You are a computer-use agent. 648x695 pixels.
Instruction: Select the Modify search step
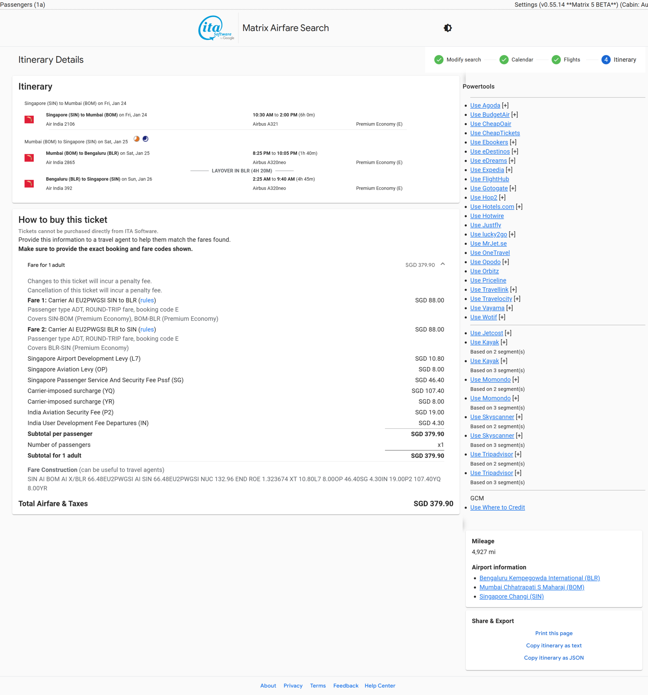tap(463, 60)
